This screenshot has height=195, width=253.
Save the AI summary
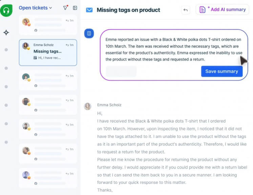tap(222, 71)
